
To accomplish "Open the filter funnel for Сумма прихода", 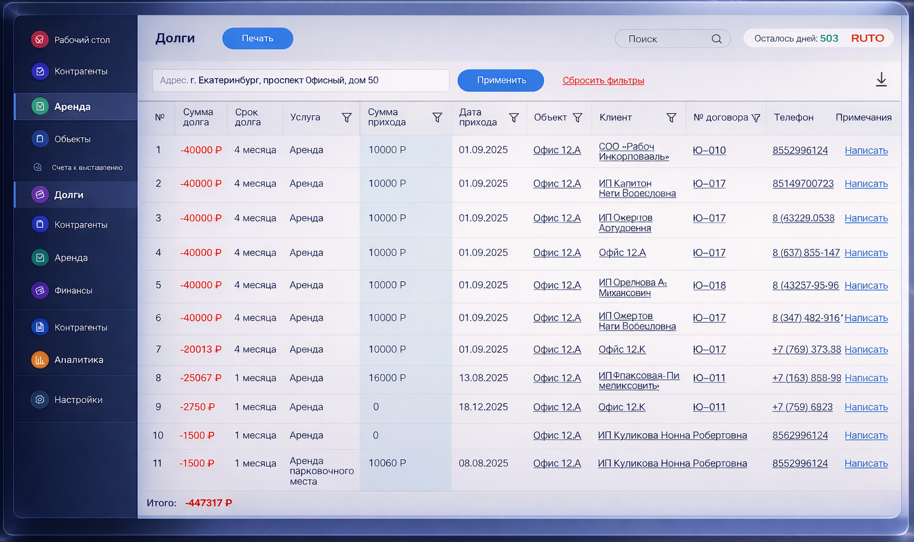I will click(x=437, y=118).
